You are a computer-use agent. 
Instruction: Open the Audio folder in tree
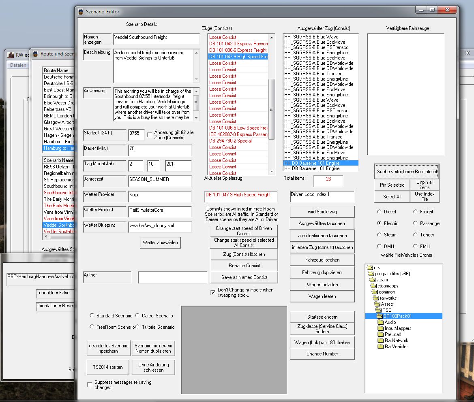(x=390, y=322)
